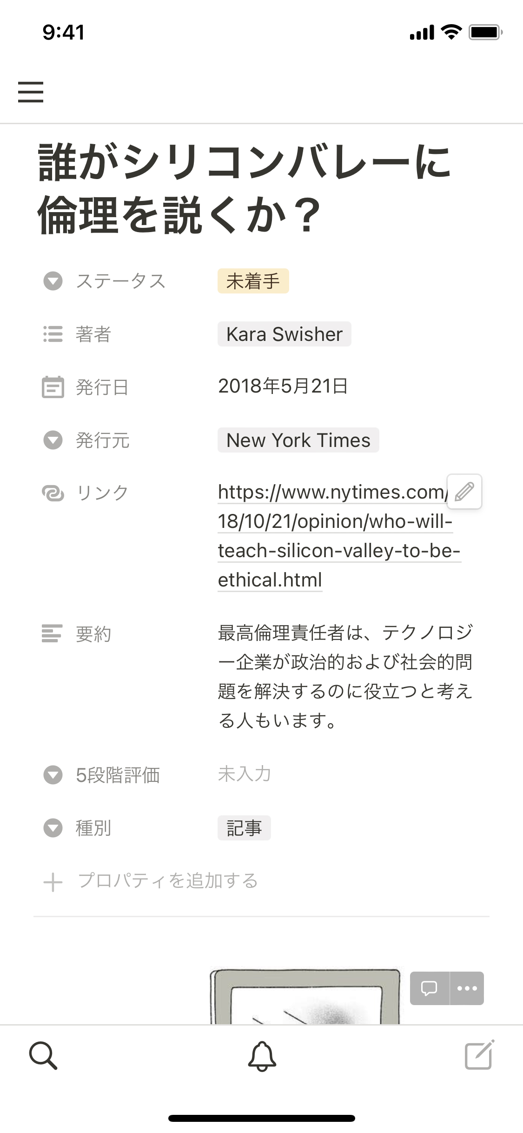Image resolution: width=523 pixels, height=1133 pixels.
Task: Select the empty 5段階評価 未入力 field
Action: coord(245,773)
